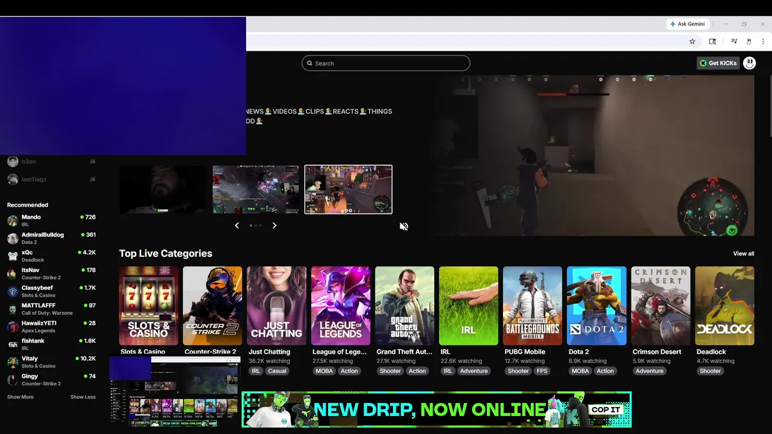This screenshot has width=772, height=434.
Task: Click the Shooter tag under Deadlock
Action: click(710, 371)
